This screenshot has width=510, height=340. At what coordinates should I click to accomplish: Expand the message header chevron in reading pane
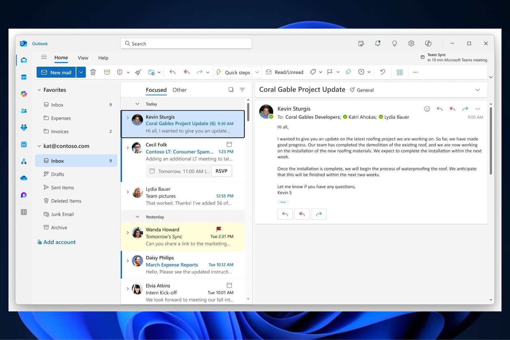[x=477, y=90]
